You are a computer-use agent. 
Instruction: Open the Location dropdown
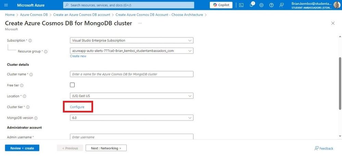(131, 96)
